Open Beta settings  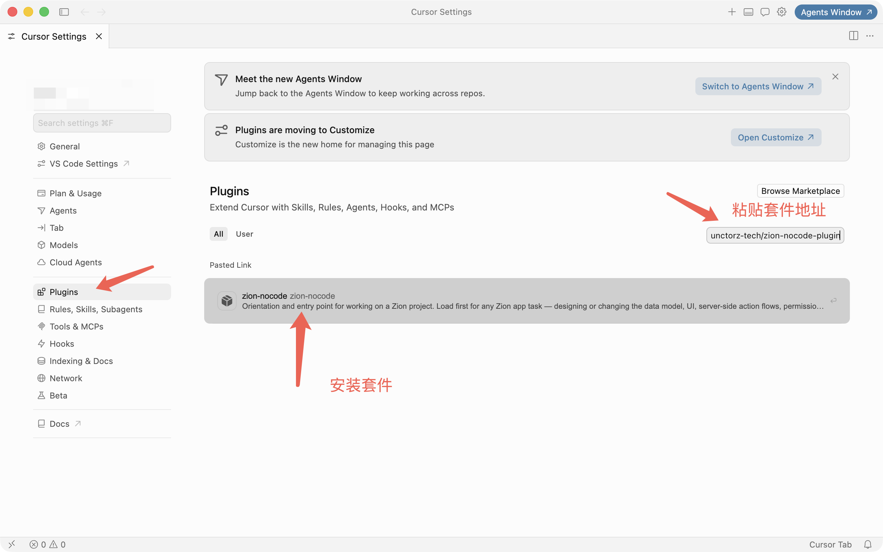pos(102,395)
